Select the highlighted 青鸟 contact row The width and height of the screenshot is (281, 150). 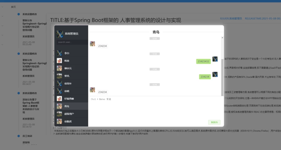pyautogui.click(x=71, y=106)
